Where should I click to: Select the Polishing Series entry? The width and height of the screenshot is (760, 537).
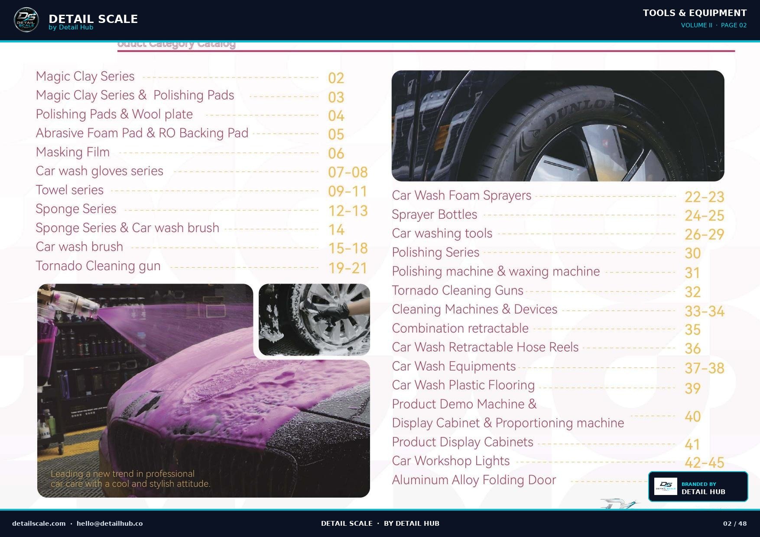[x=435, y=252]
